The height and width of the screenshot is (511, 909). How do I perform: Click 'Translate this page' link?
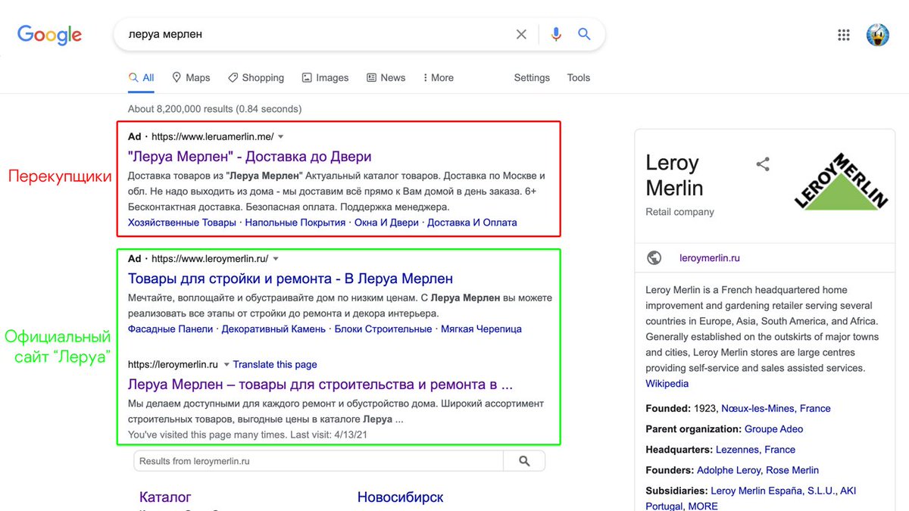click(x=275, y=364)
